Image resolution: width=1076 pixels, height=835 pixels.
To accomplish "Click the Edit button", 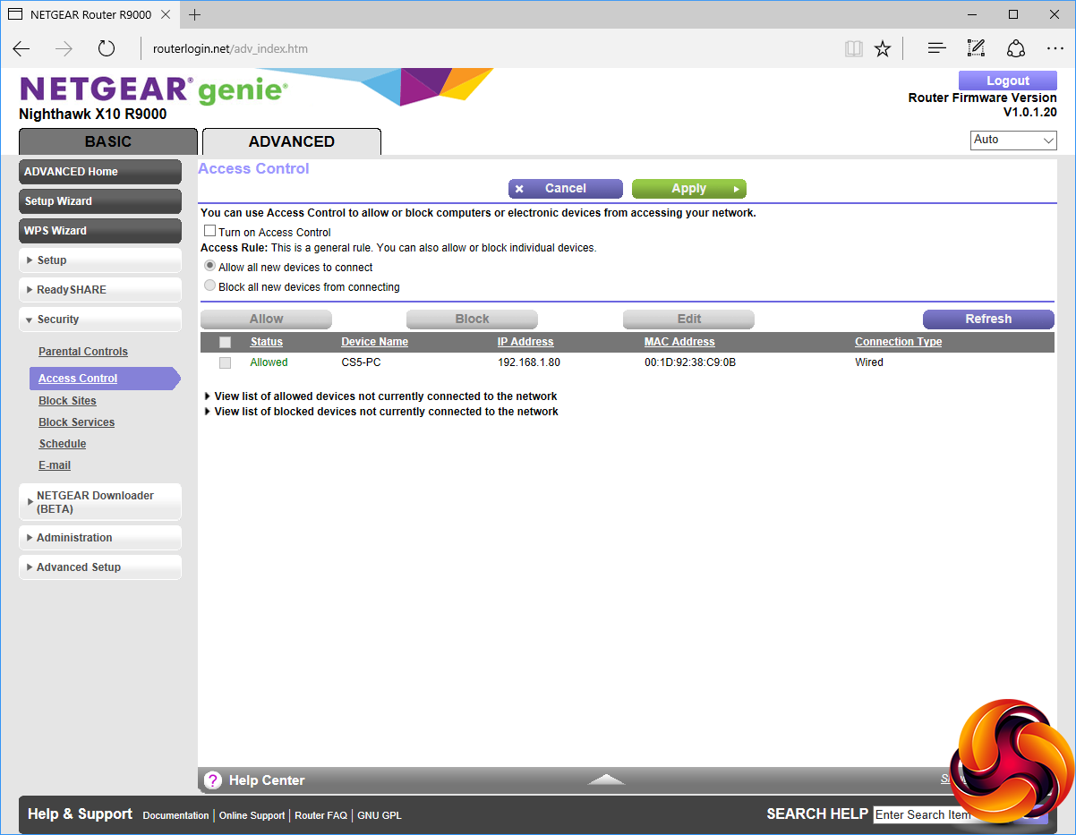I will click(x=688, y=320).
